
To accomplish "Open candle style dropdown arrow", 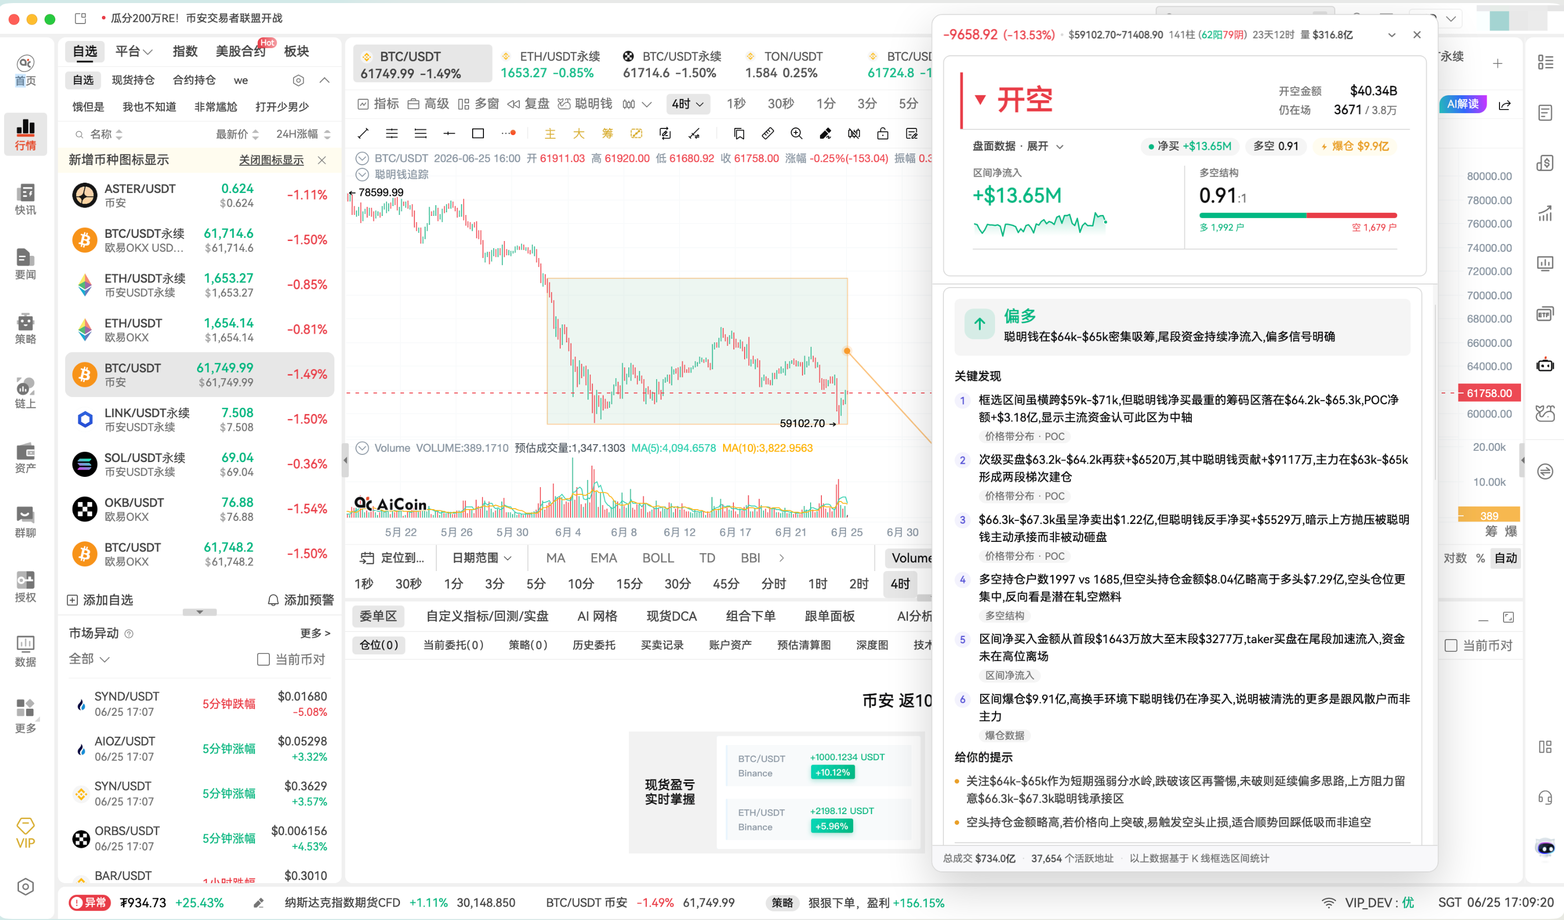I will click(647, 104).
